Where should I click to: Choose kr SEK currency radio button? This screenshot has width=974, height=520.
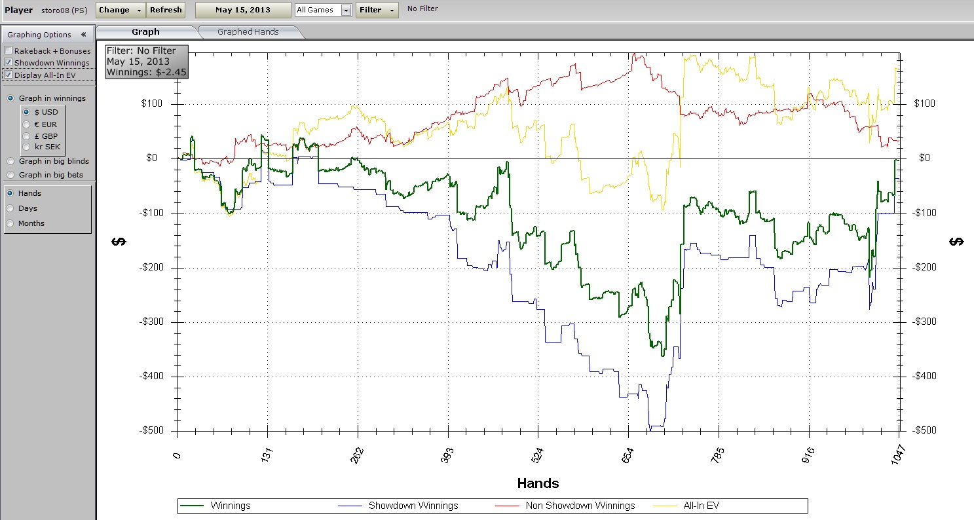[x=26, y=147]
